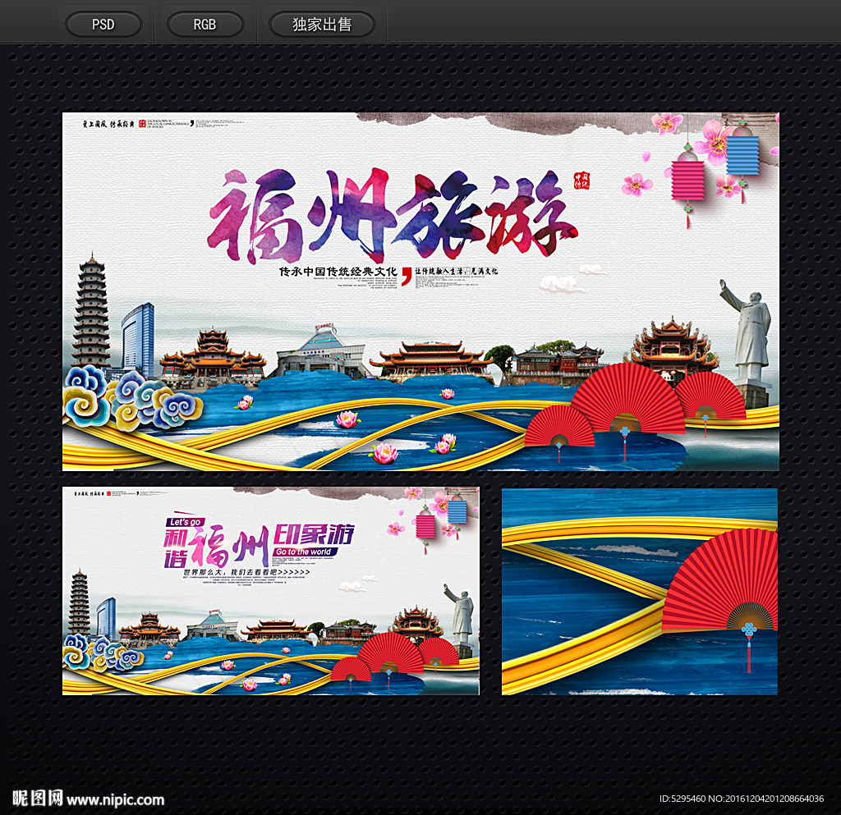Open the large 福州旅游 poster preview
This screenshot has width=841, height=815.
click(x=420, y=291)
